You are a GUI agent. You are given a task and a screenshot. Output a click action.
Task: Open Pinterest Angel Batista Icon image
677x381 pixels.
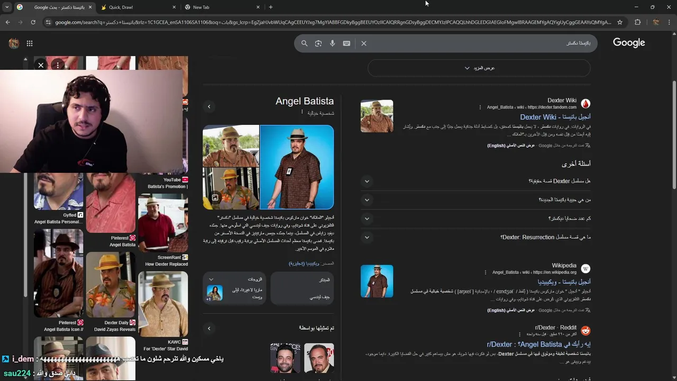(58, 273)
